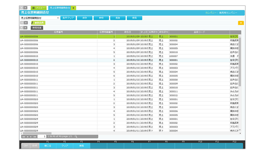Sort by the 伝票番号 column header
The height and width of the screenshot is (154, 262).
(x=58, y=32)
